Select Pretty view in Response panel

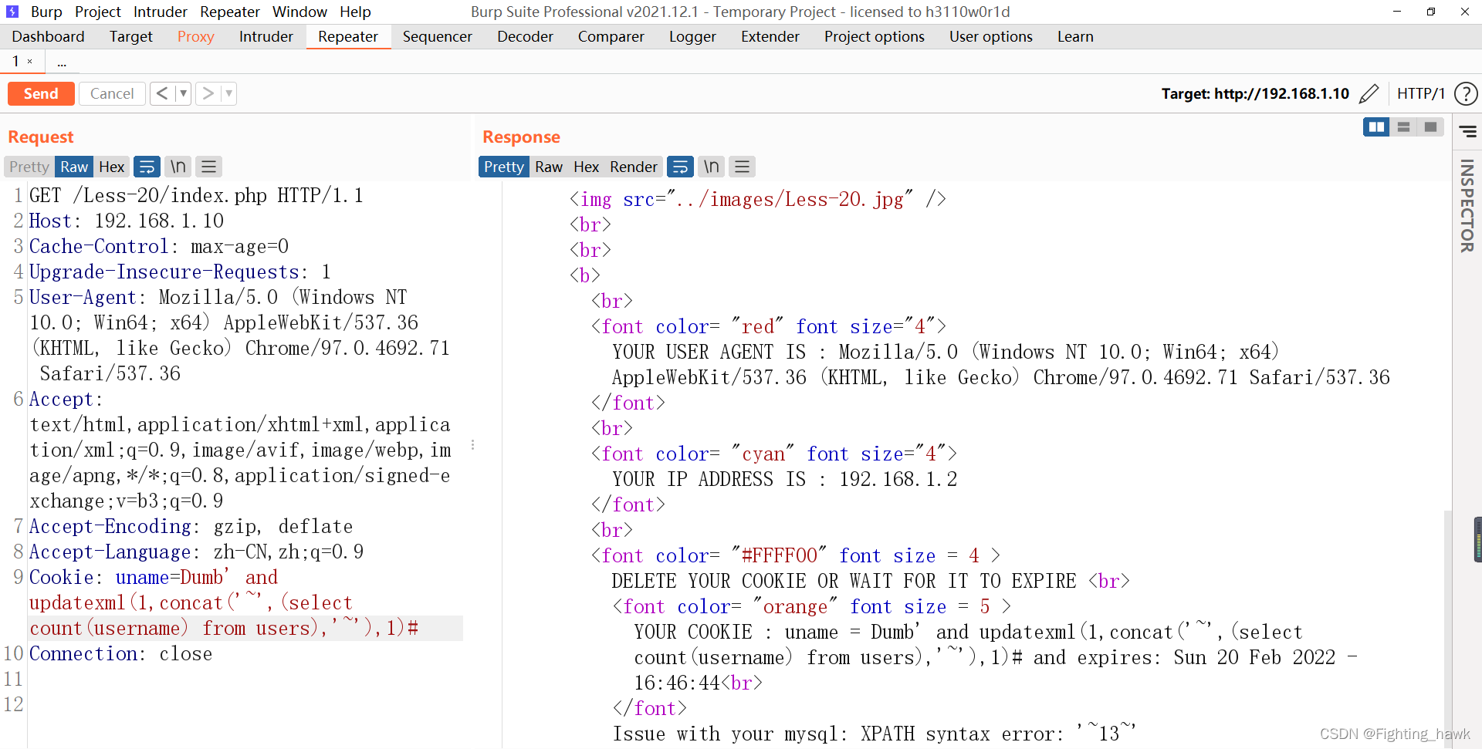pos(503,167)
